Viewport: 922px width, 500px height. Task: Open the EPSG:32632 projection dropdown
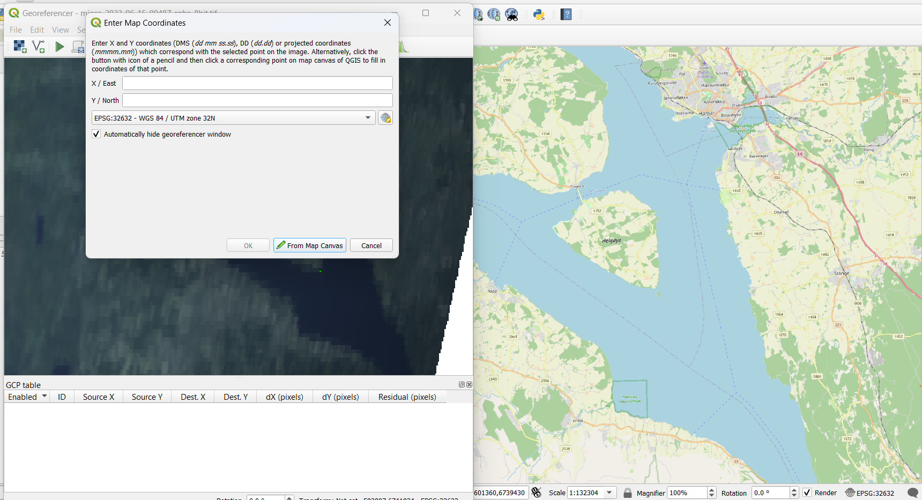(x=368, y=117)
